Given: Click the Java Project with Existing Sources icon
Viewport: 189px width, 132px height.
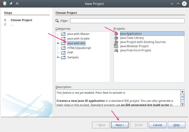Looking at the screenshot, I should tap(116, 42).
